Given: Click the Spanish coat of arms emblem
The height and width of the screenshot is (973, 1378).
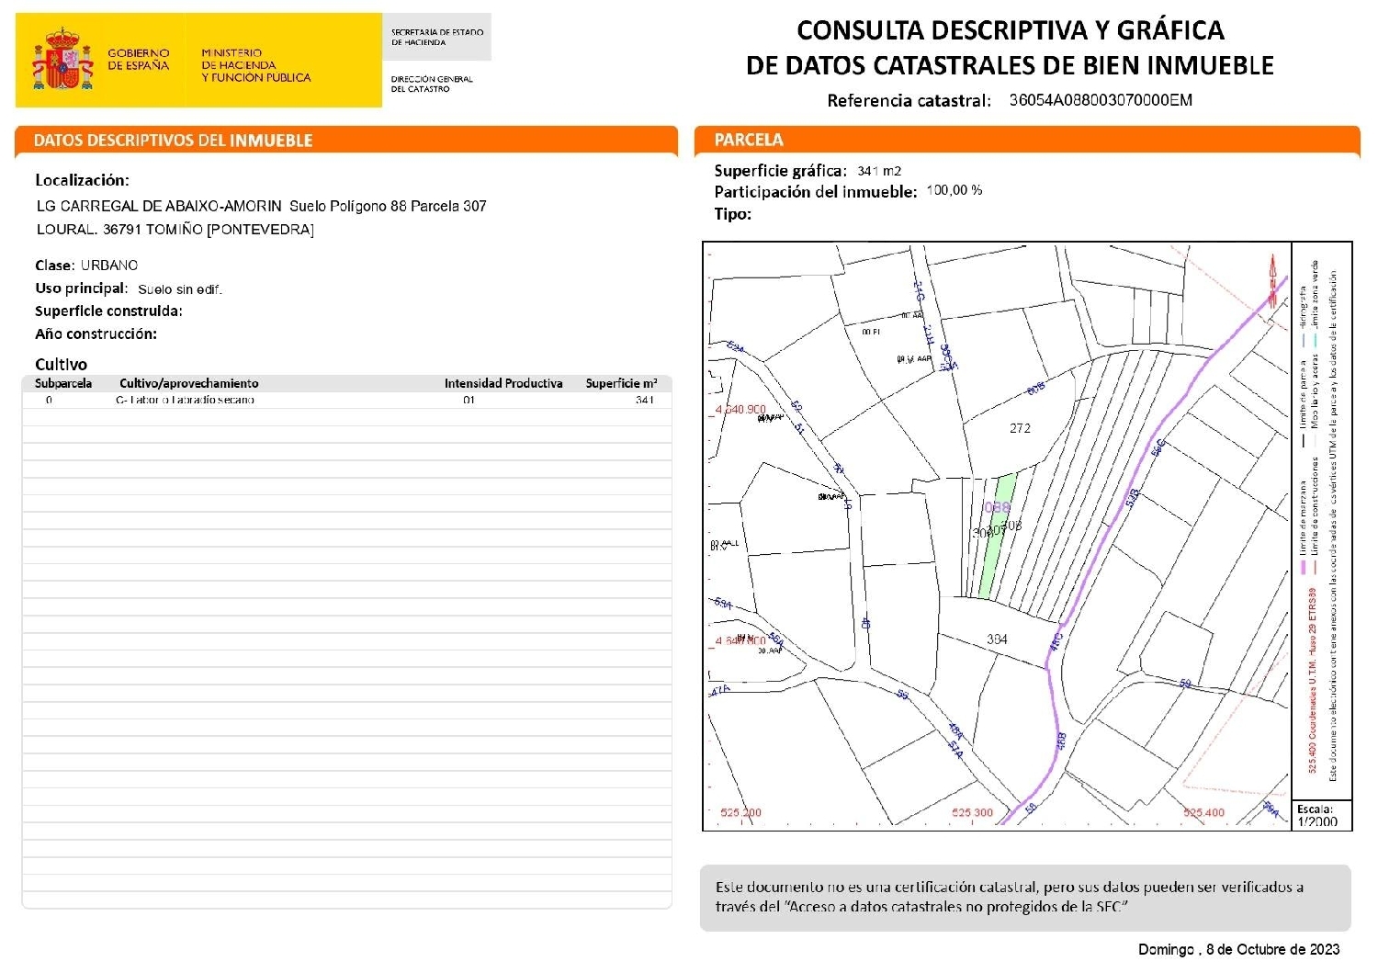Looking at the screenshot, I should click(63, 60).
